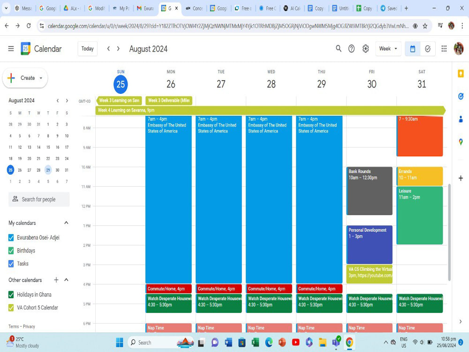
Task: Get add-ons plus icon in side panel
Action: tap(461, 178)
